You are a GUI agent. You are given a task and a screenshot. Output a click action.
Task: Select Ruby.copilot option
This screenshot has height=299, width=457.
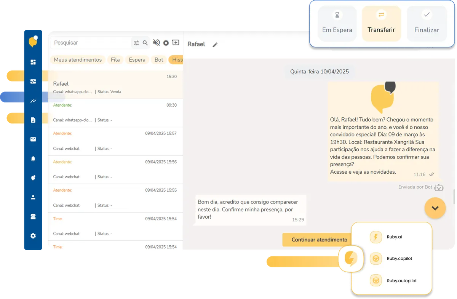(x=391, y=259)
